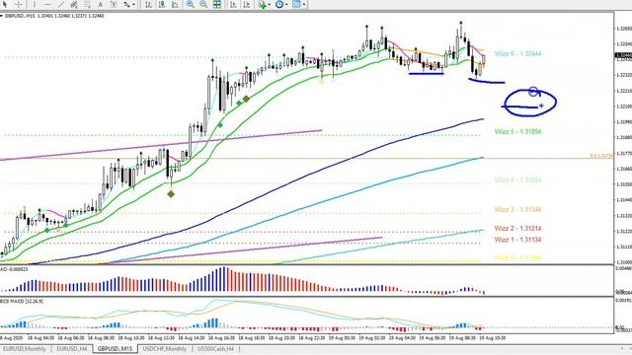Open the Indicators list button

pos(263,4)
